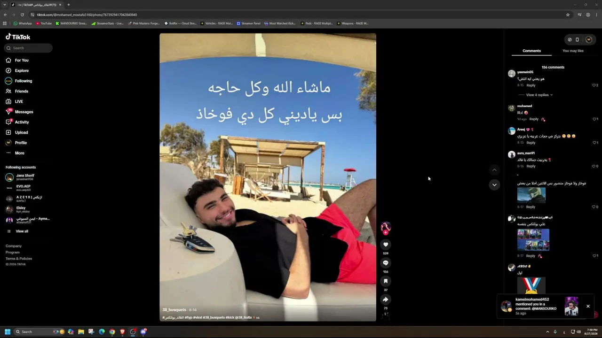Open the Activity notifications
Image resolution: width=602 pixels, height=338 pixels.
[17, 122]
